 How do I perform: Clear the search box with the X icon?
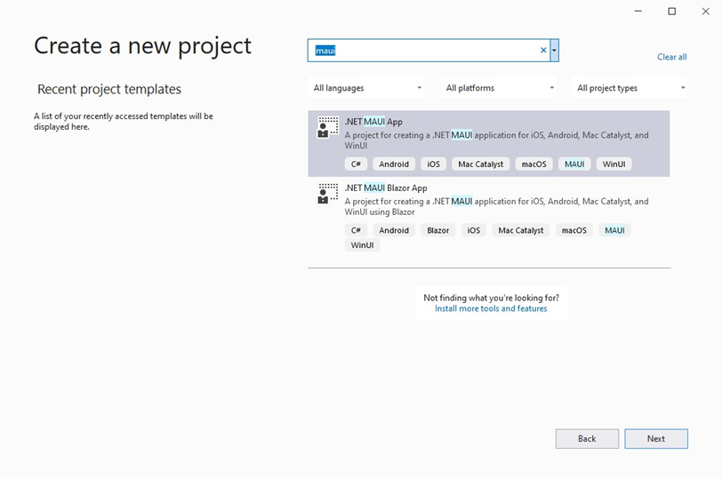click(543, 50)
